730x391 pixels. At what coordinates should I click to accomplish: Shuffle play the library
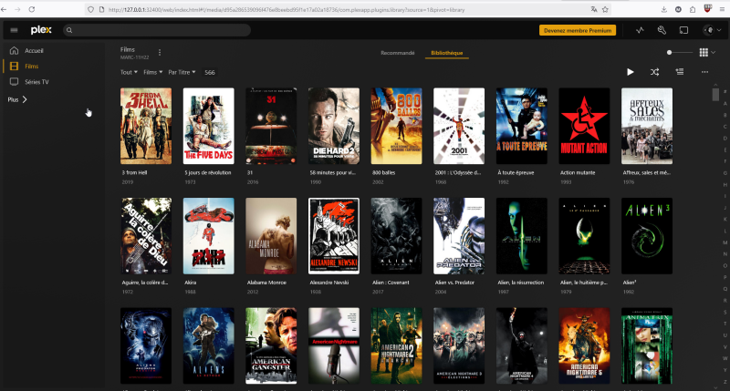pyautogui.click(x=654, y=72)
